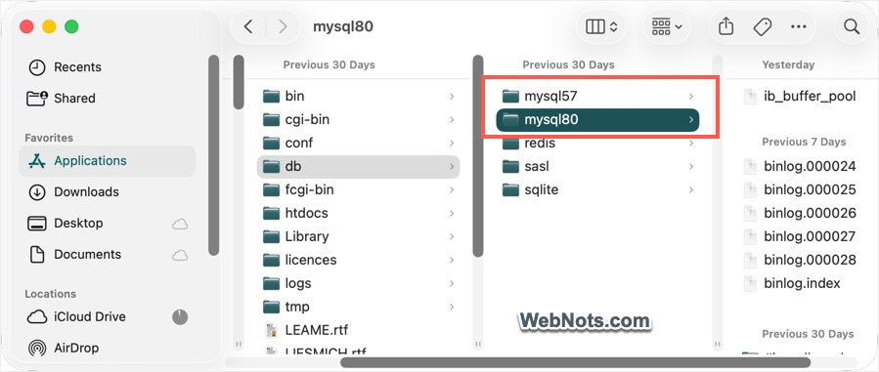Click the cloud icon next to Documents
Viewport: 879px width, 372px height.
180,255
